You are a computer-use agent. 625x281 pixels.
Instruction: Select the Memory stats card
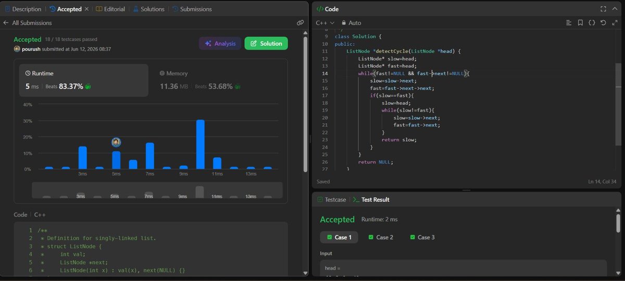218,81
